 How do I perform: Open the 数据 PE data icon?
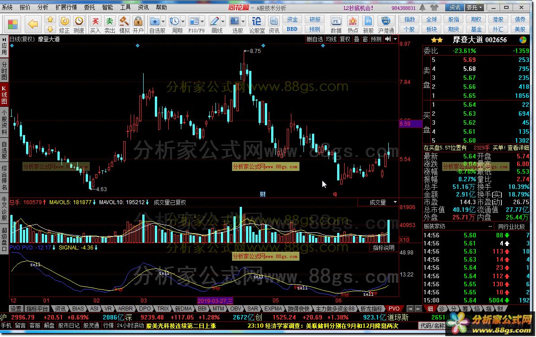pos(336,21)
